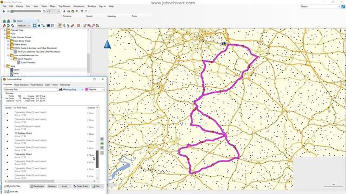346x194 pixels.
Task: Click the Redo arrow icon
Action: (86, 11)
